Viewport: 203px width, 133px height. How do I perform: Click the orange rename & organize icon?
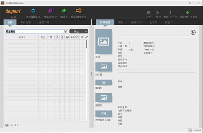click(79, 10)
